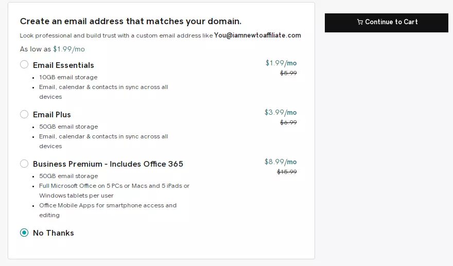
Task: Click the Create an email address heading
Action: click(131, 22)
